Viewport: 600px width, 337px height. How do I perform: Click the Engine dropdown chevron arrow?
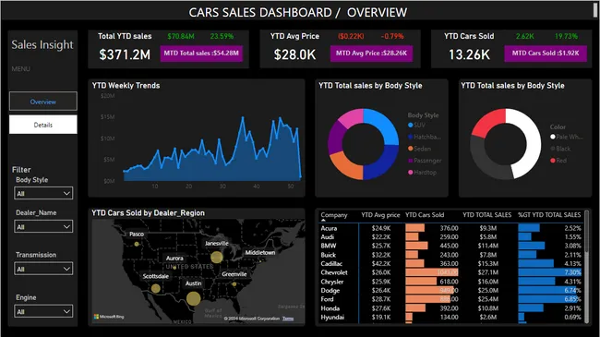pos(66,311)
